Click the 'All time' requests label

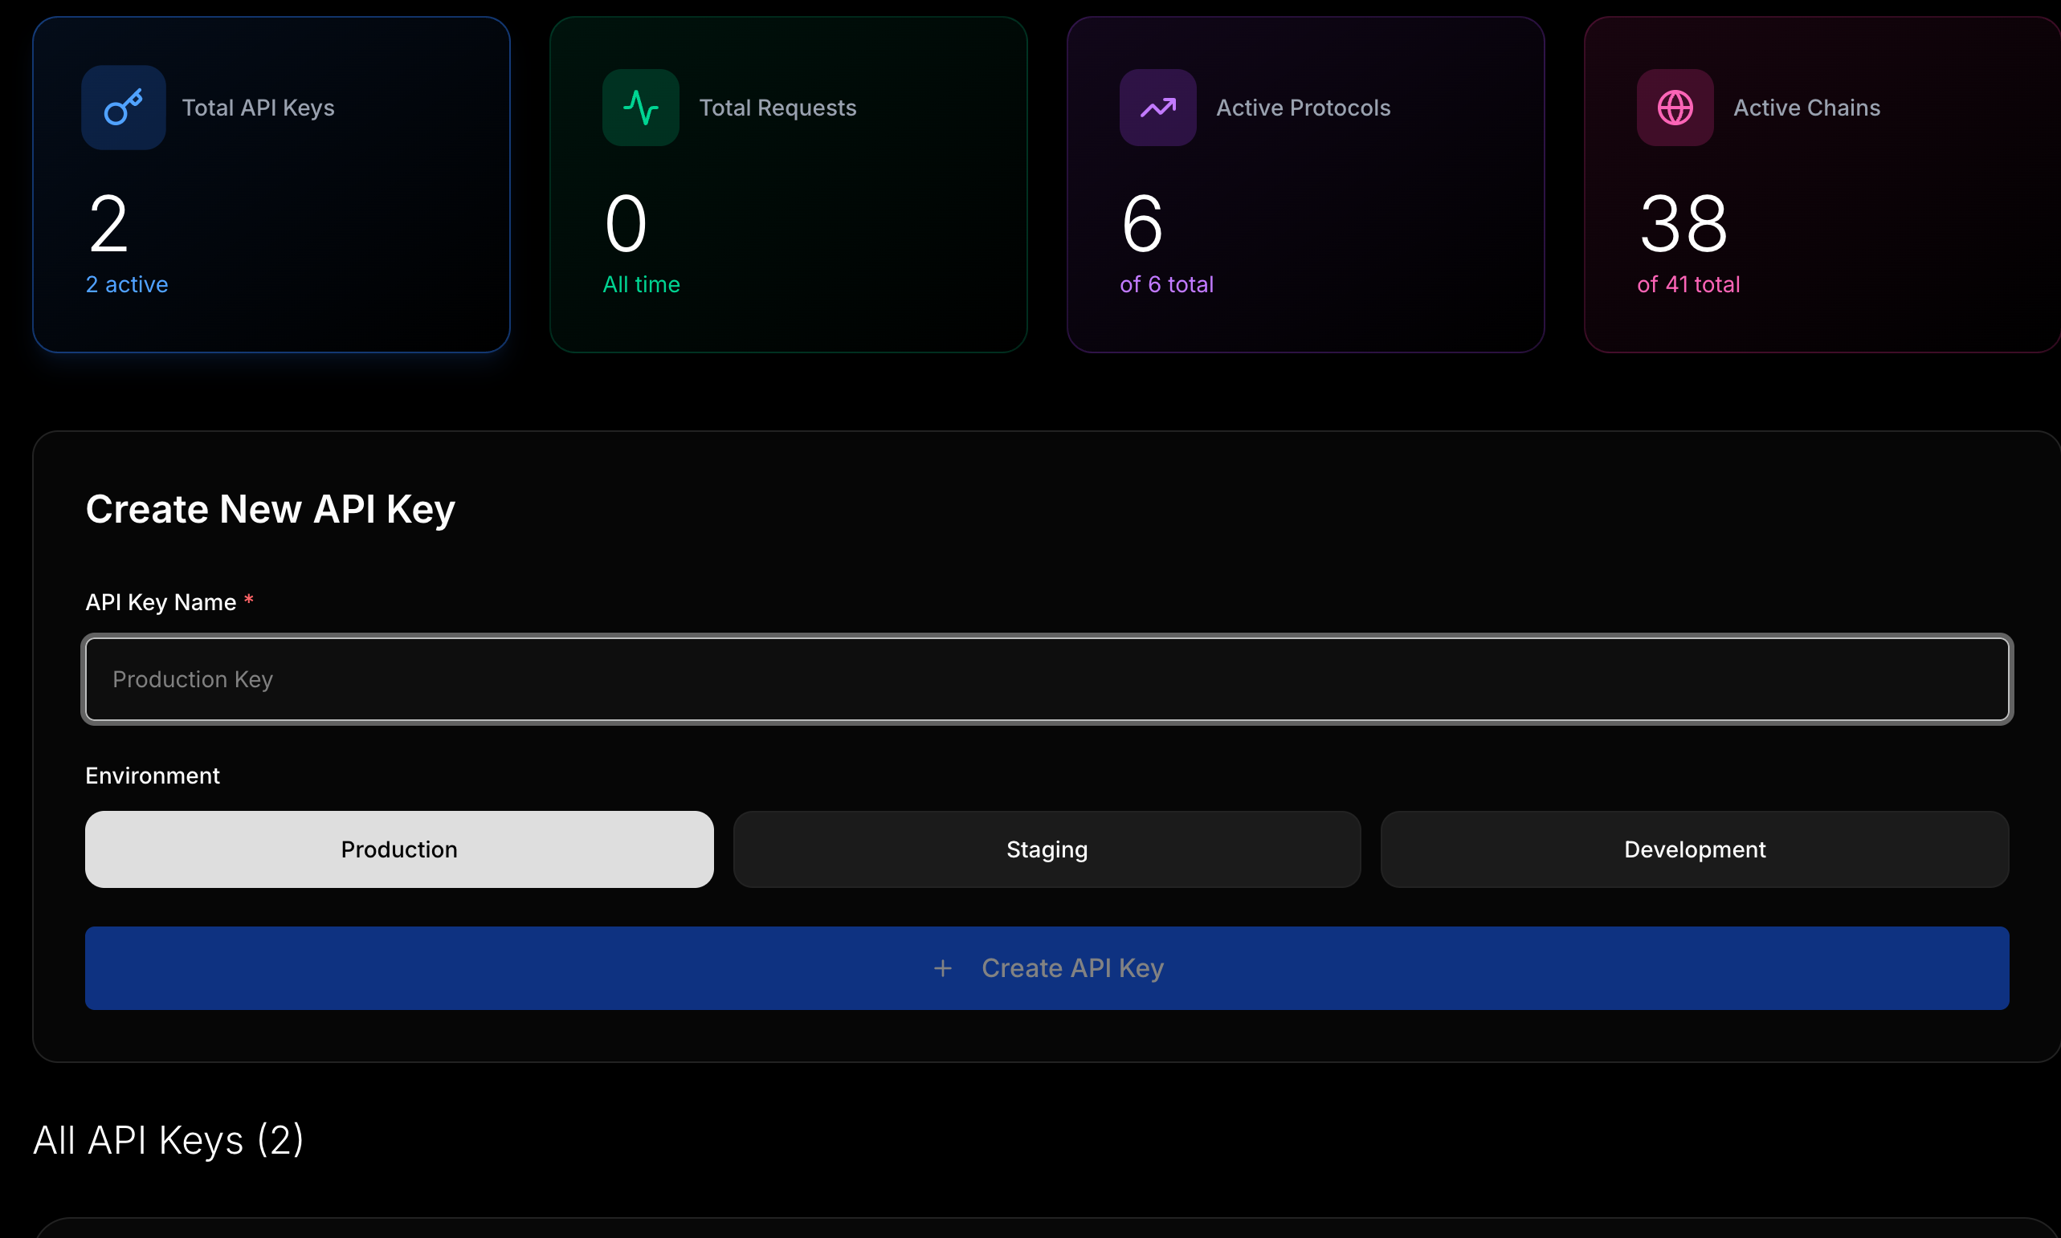(x=641, y=284)
